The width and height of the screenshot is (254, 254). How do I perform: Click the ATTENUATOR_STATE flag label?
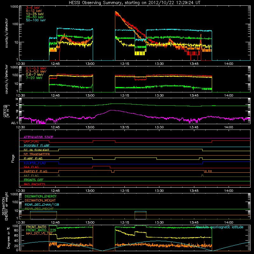tap(38, 137)
